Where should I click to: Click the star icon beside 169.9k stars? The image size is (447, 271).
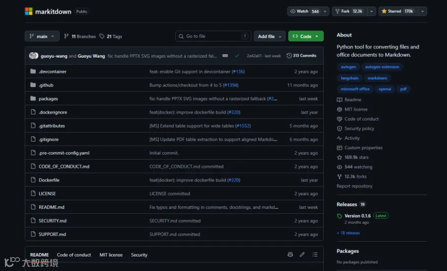pyautogui.click(x=340, y=158)
